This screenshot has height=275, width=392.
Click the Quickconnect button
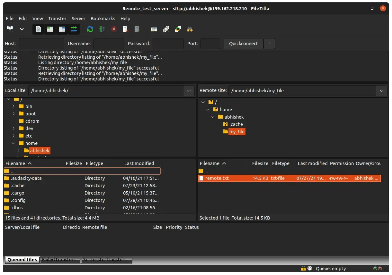243,44
